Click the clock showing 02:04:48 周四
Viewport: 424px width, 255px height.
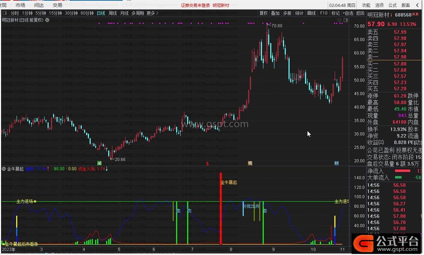342,5
